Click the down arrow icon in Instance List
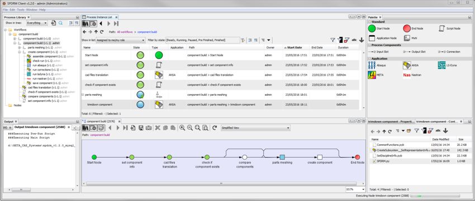Viewport: 475px width, 201px height. click(x=362, y=40)
